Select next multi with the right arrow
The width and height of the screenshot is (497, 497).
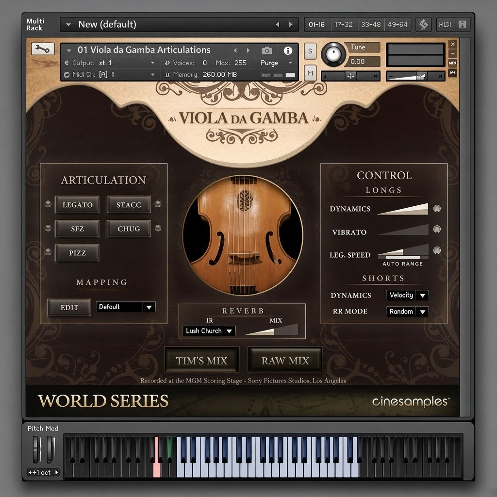coord(291,24)
